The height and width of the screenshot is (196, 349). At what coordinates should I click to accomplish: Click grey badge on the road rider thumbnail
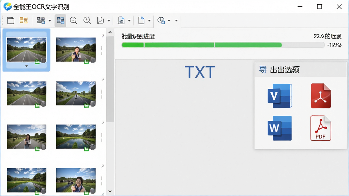pyautogui.click(x=93, y=103)
